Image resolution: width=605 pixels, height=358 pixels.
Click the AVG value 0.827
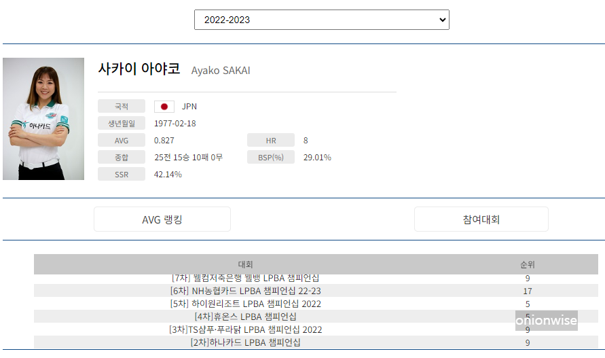[x=164, y=141]
